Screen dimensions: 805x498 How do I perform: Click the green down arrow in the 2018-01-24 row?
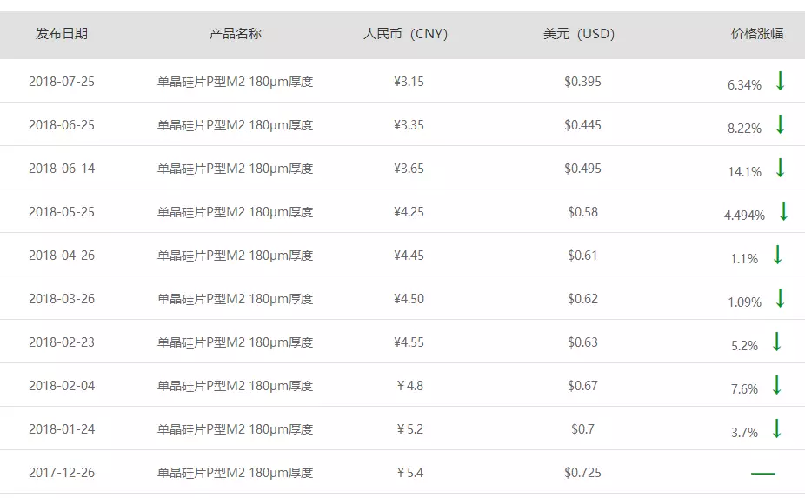[777, 428]
